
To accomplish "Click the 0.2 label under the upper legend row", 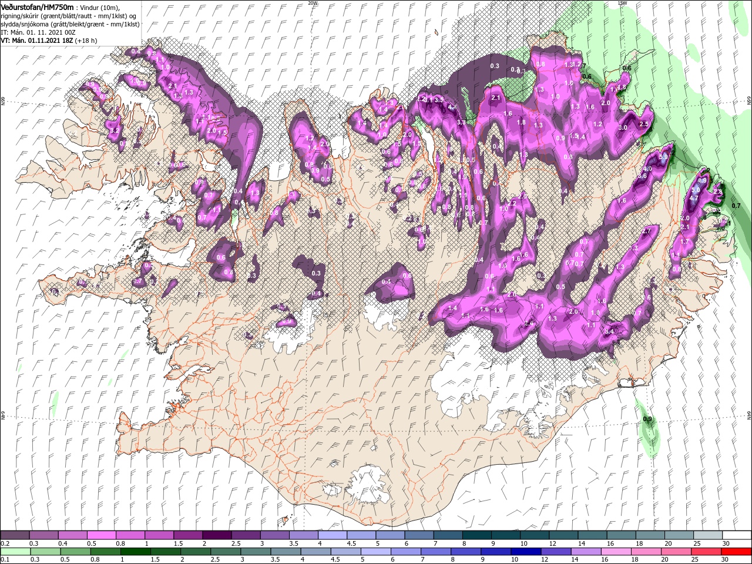I will coord(4,543).
